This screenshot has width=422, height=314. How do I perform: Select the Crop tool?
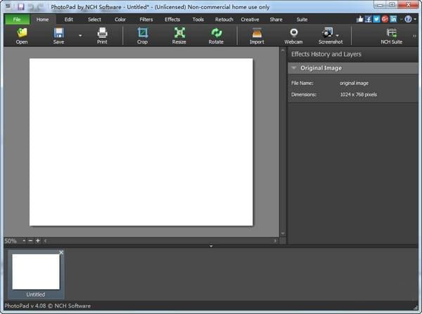pyautogui.click(x=143, y=32)
